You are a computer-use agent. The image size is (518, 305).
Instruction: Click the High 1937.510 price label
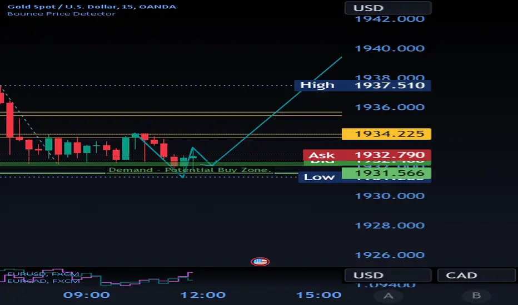pyautogui.click(x=362, y=85)
